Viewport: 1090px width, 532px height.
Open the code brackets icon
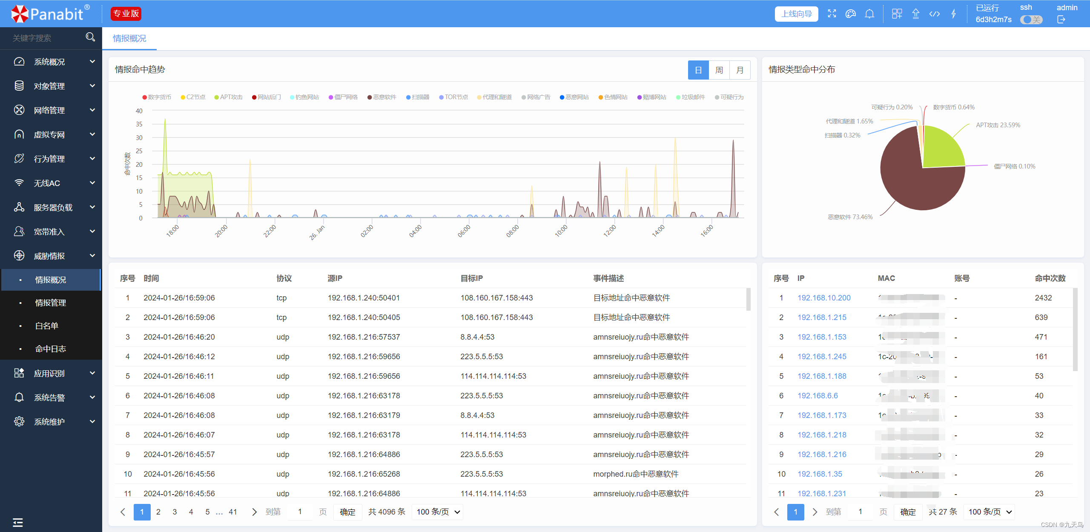pyautogui.click(x=934, y=14)
